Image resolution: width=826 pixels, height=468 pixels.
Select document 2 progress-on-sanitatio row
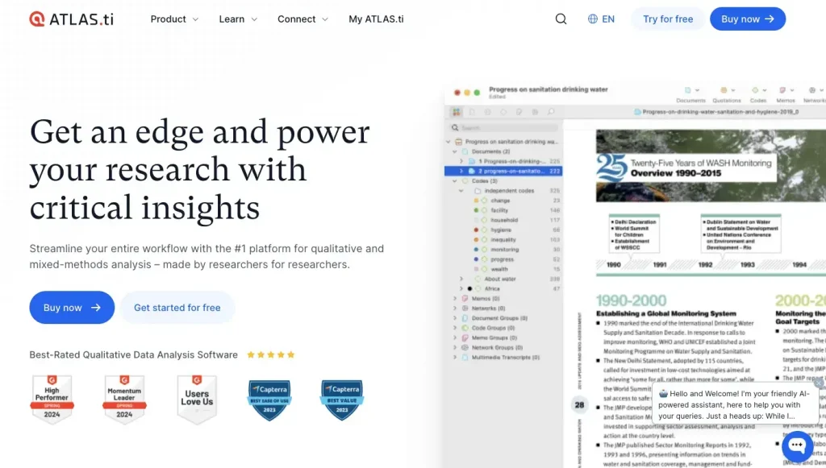503,172
